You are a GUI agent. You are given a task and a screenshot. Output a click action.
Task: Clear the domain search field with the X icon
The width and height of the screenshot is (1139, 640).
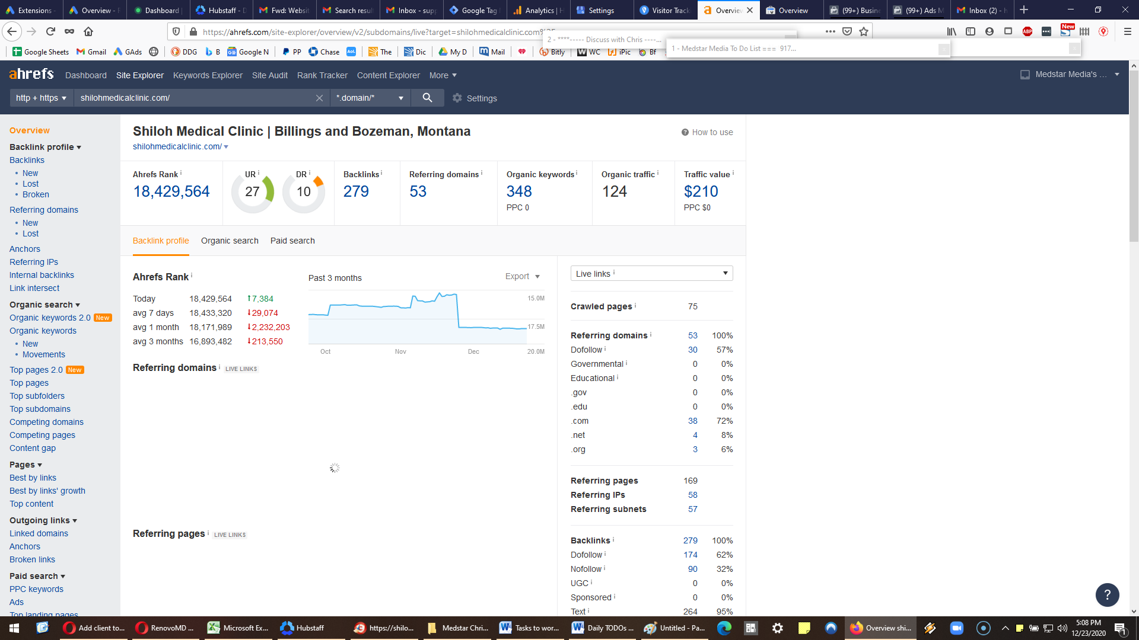click(319, 98)
